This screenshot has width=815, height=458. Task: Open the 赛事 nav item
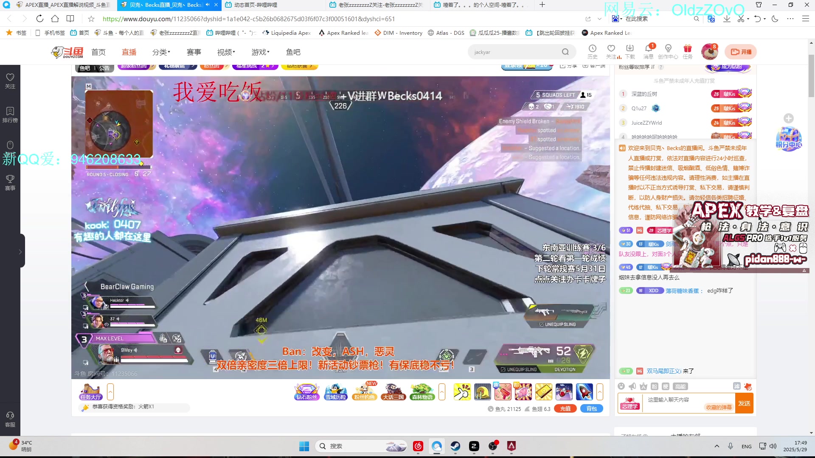pos(194,52)
